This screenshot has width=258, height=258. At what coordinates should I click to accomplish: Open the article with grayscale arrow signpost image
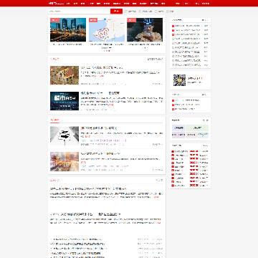tap(64, 136)
